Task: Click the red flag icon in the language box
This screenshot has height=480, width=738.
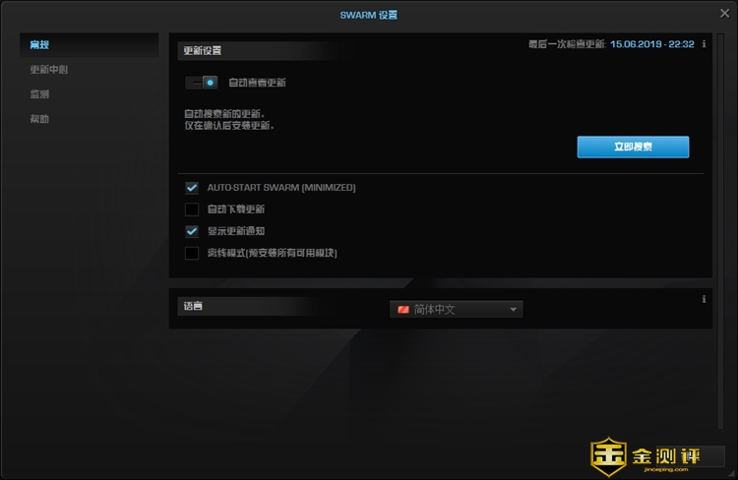Action: [402, 310]
